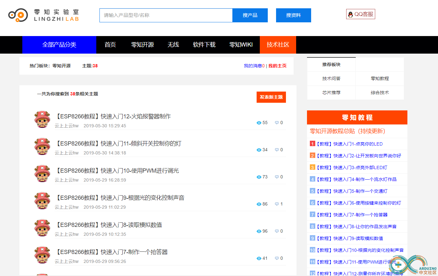
Task: Click number badge 5 in 零知教程 list
Action: click(x=312, y=191)
